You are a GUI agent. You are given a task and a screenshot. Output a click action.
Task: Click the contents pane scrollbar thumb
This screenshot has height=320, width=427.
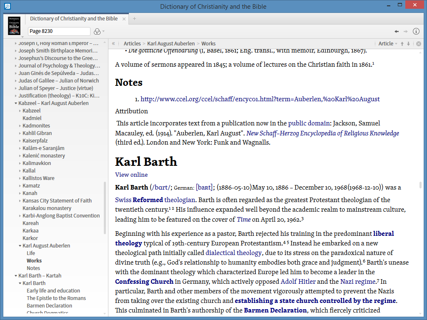pyautogui.click(x=105, y=208)
